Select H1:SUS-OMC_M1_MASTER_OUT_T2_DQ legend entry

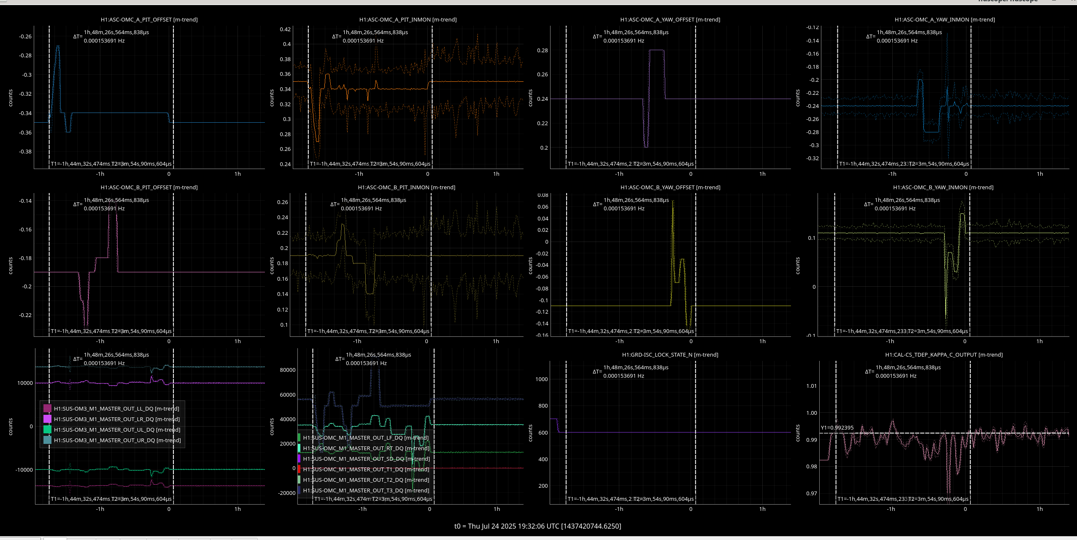click(x=366, y=480)
